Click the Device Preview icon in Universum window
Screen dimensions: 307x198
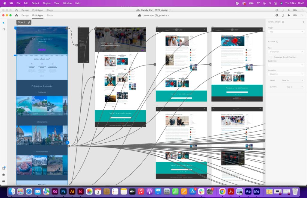coord(282,15)
